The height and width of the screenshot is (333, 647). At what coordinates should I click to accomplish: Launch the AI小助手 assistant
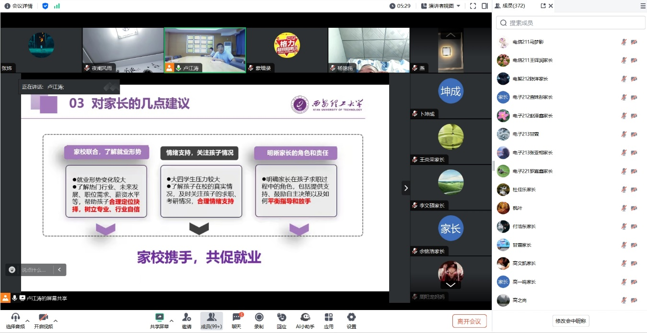(x=305, y=317)
